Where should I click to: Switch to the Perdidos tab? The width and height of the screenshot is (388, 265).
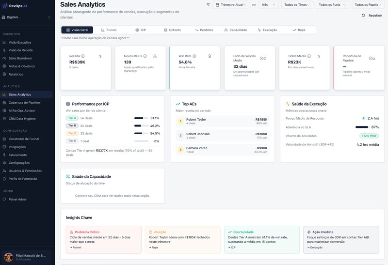(204, 30)
